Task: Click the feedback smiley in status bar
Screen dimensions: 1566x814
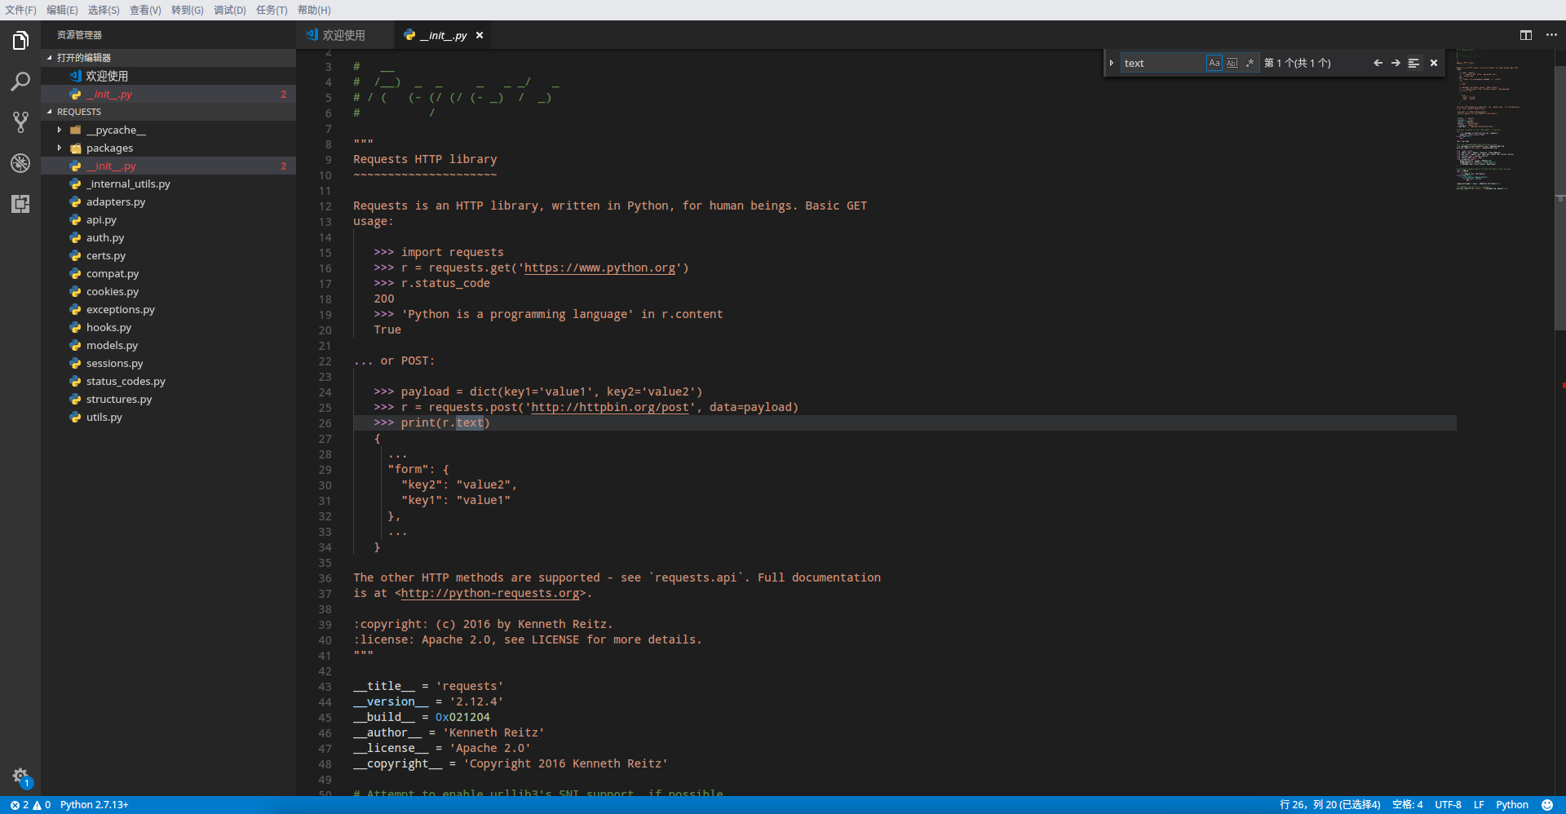Action: pos(1547,805)
